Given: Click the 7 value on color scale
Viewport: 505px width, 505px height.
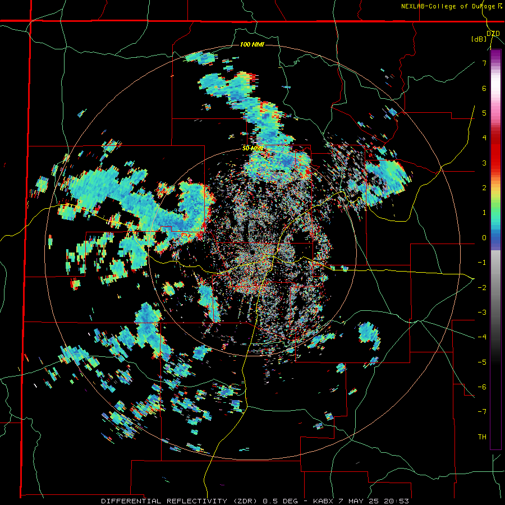Looking at the screenshot, I should click(x=484, y=63).
